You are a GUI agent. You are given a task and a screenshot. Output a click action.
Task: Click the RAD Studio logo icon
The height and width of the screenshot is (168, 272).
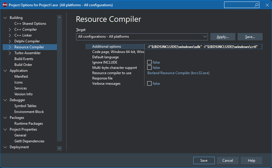coord(5,5)
